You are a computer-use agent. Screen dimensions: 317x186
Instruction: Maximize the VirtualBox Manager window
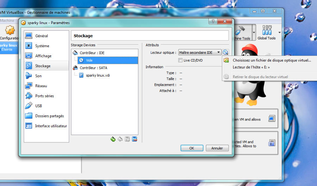[x=263, y=11]
